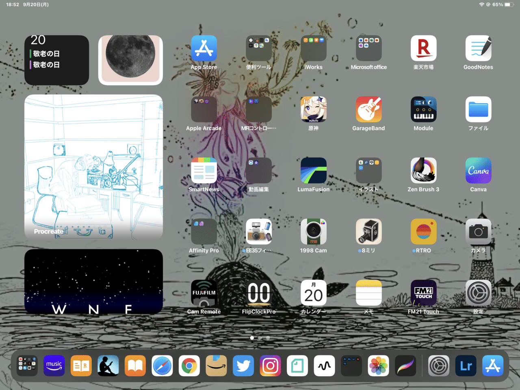Screen dimensions: 520x390
Task: Launch LumaFusion
Action: 314,171
